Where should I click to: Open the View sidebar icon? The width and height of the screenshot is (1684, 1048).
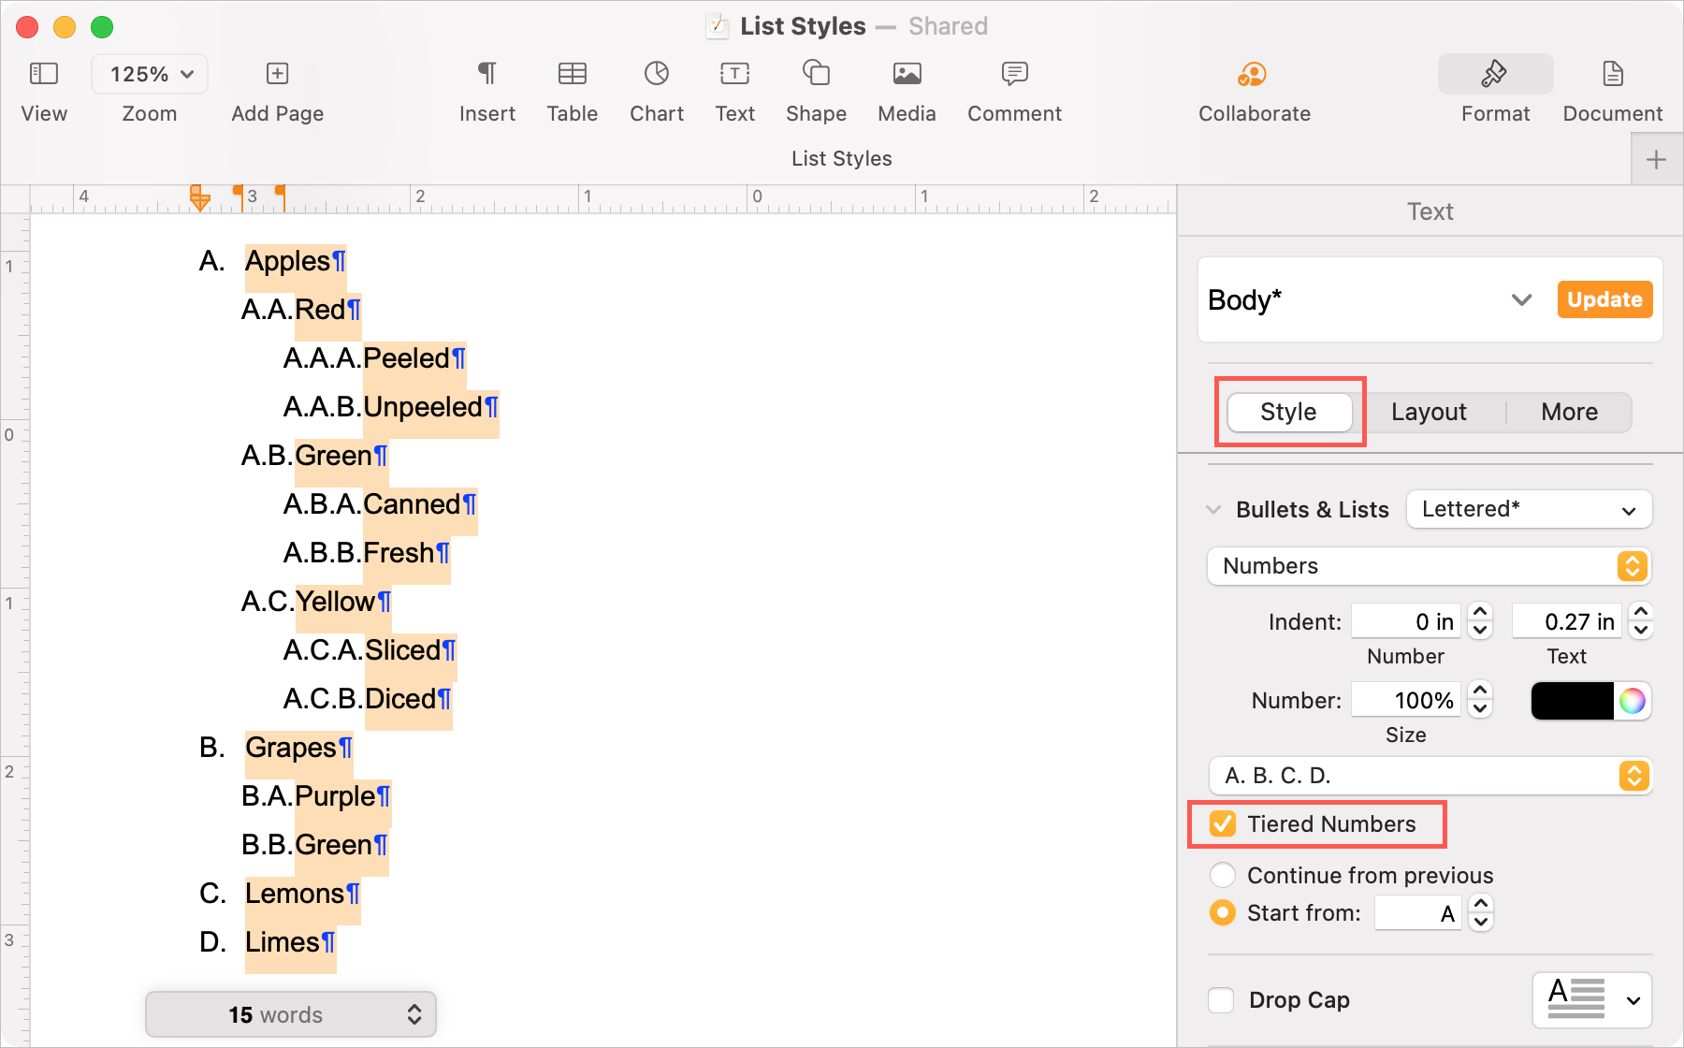pyautogui.click(x=44, y=73)
